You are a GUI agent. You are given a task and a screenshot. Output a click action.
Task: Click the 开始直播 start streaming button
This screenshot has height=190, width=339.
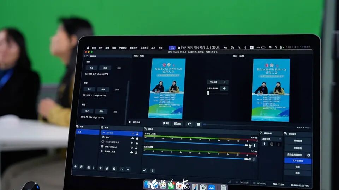pyautogui.click(x=297, y=141)
